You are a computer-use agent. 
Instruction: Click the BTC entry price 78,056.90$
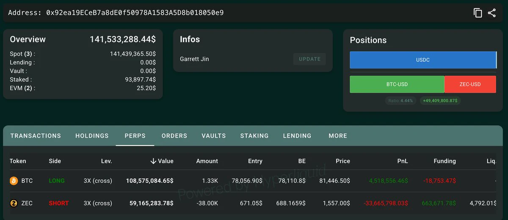click(x=247, y=181)
